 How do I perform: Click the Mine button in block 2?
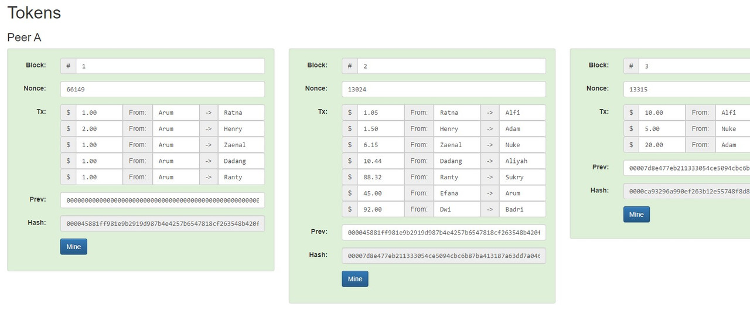[x=355, y=279]
